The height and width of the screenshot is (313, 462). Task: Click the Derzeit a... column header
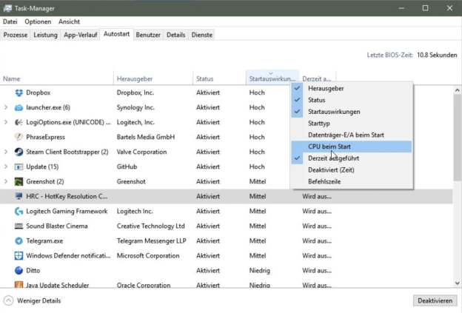tap(318, 78)
